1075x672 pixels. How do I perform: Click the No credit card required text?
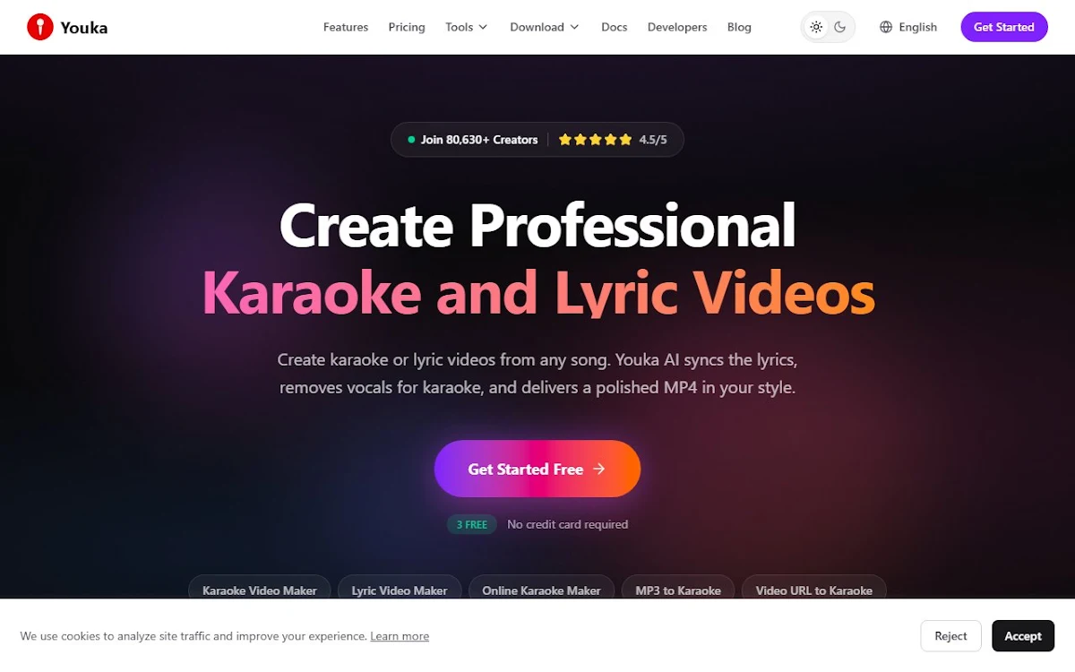pos(568,524)
